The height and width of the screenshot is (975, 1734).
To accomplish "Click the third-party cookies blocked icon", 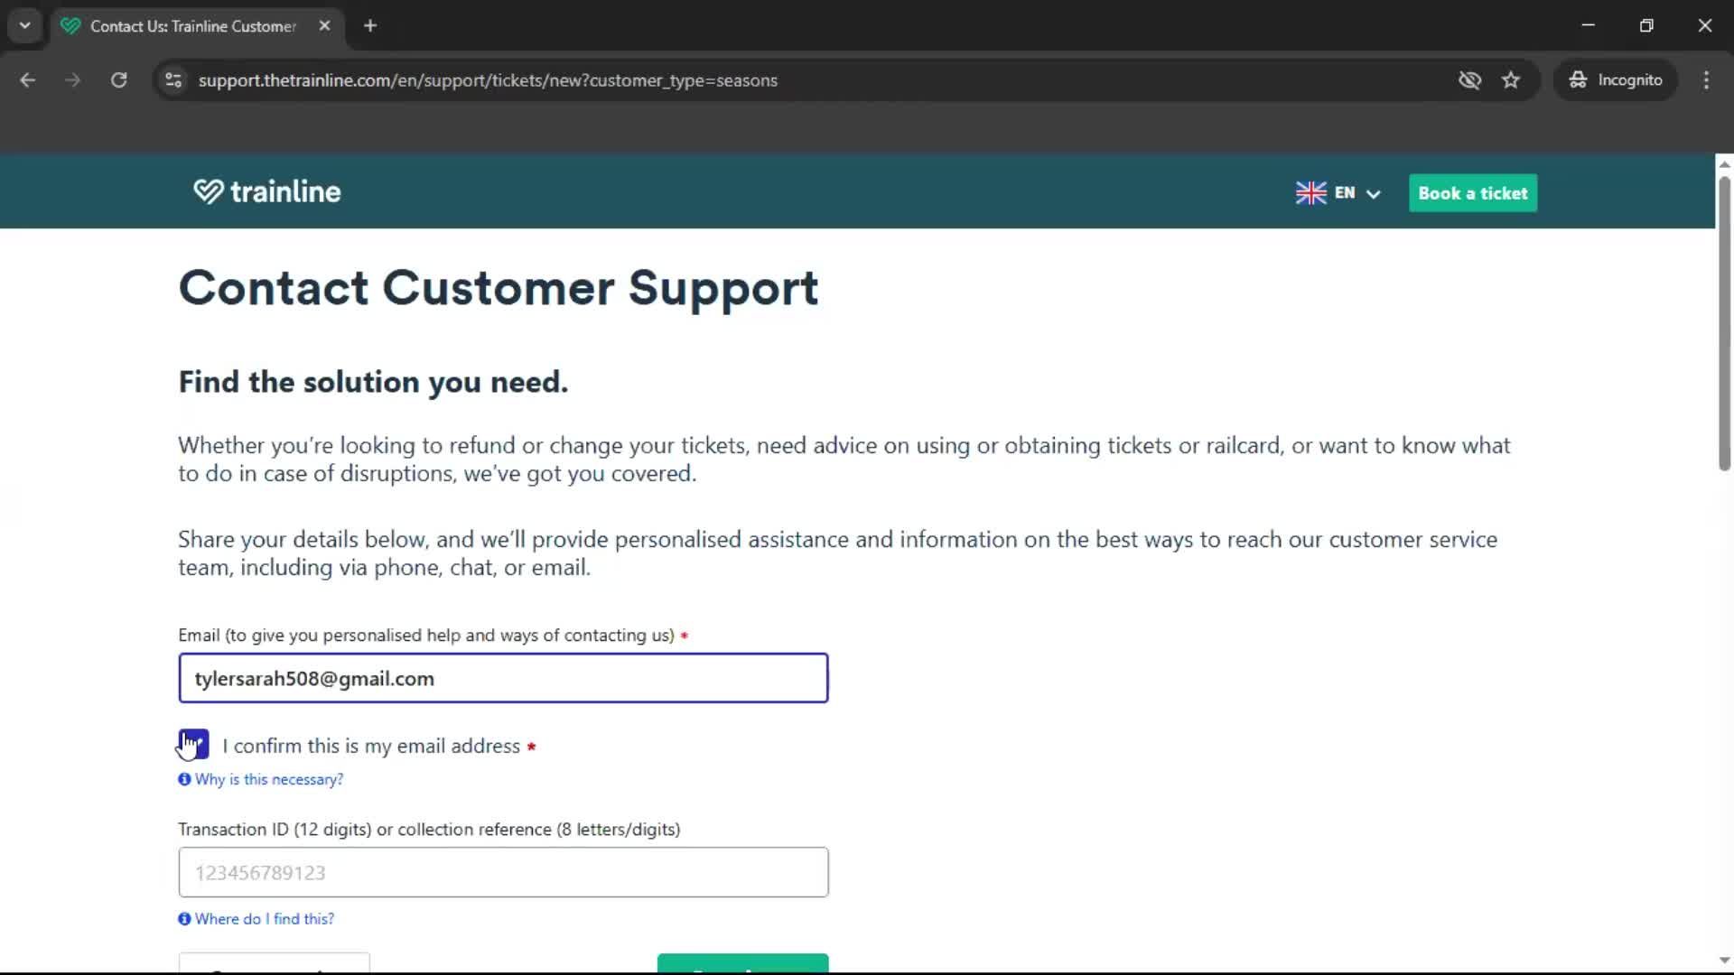I will 1470,79.
